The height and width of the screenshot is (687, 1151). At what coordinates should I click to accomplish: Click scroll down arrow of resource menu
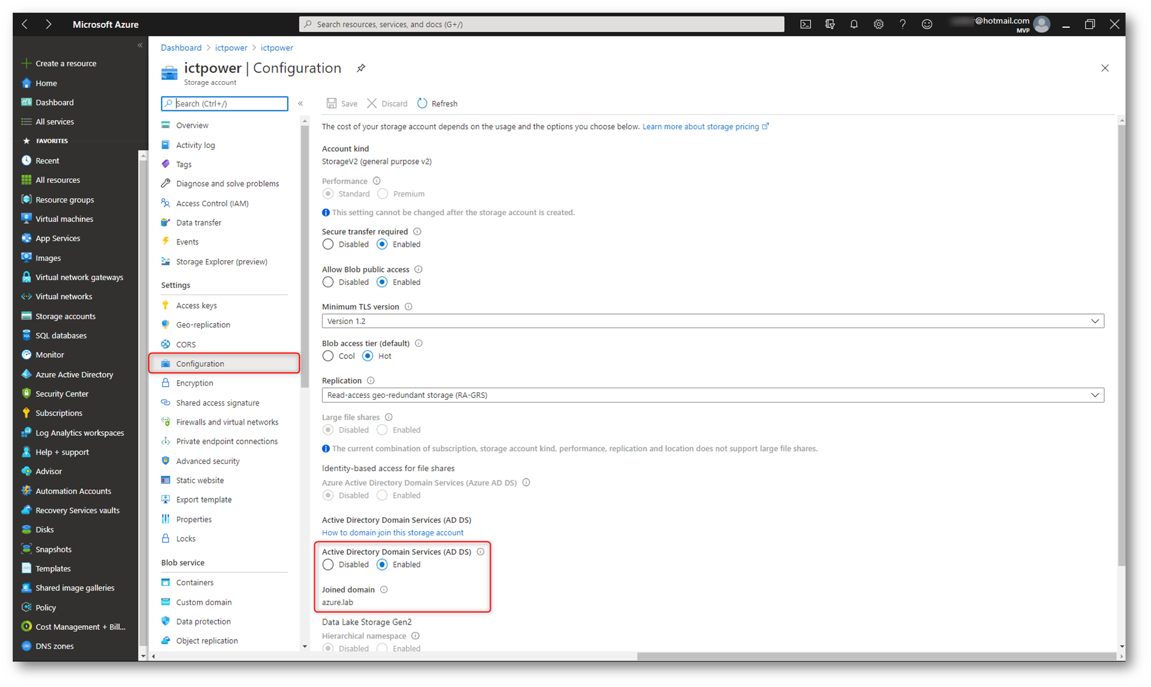(304, 646)
